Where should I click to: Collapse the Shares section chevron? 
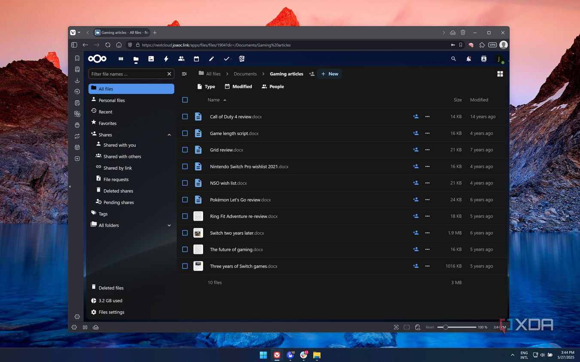coord(169,135)
